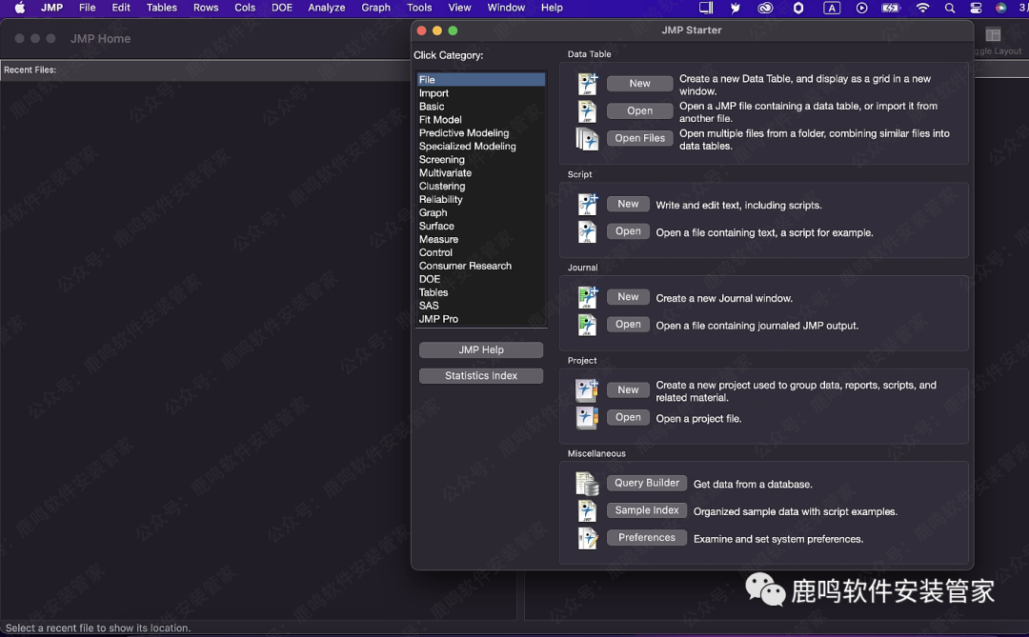Click Open in the Journal section
1029x637 pixels.
628,325
